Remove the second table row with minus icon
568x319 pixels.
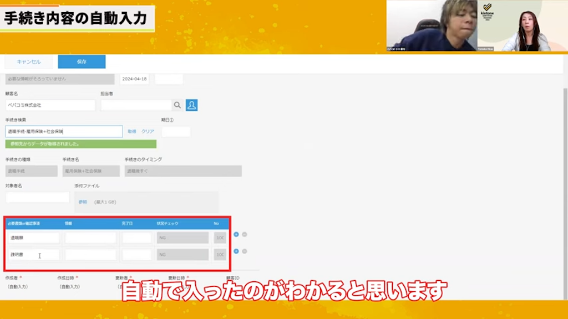[x=245, y=251]
